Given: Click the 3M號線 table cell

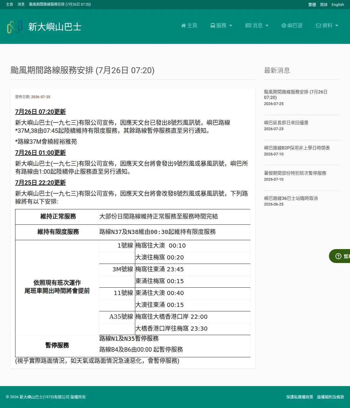Looking at the screenshot, I should [117, 269].
